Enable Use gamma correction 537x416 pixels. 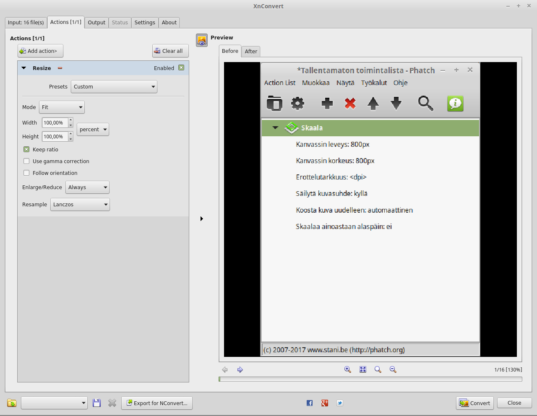pyautogui.click(x=26, y=161)
